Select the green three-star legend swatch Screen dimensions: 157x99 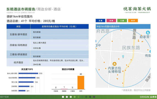pyautogui.click(x=122, y=21)
